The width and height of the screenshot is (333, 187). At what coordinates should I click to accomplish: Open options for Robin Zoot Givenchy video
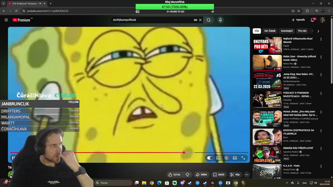click(x=321, y=57)
